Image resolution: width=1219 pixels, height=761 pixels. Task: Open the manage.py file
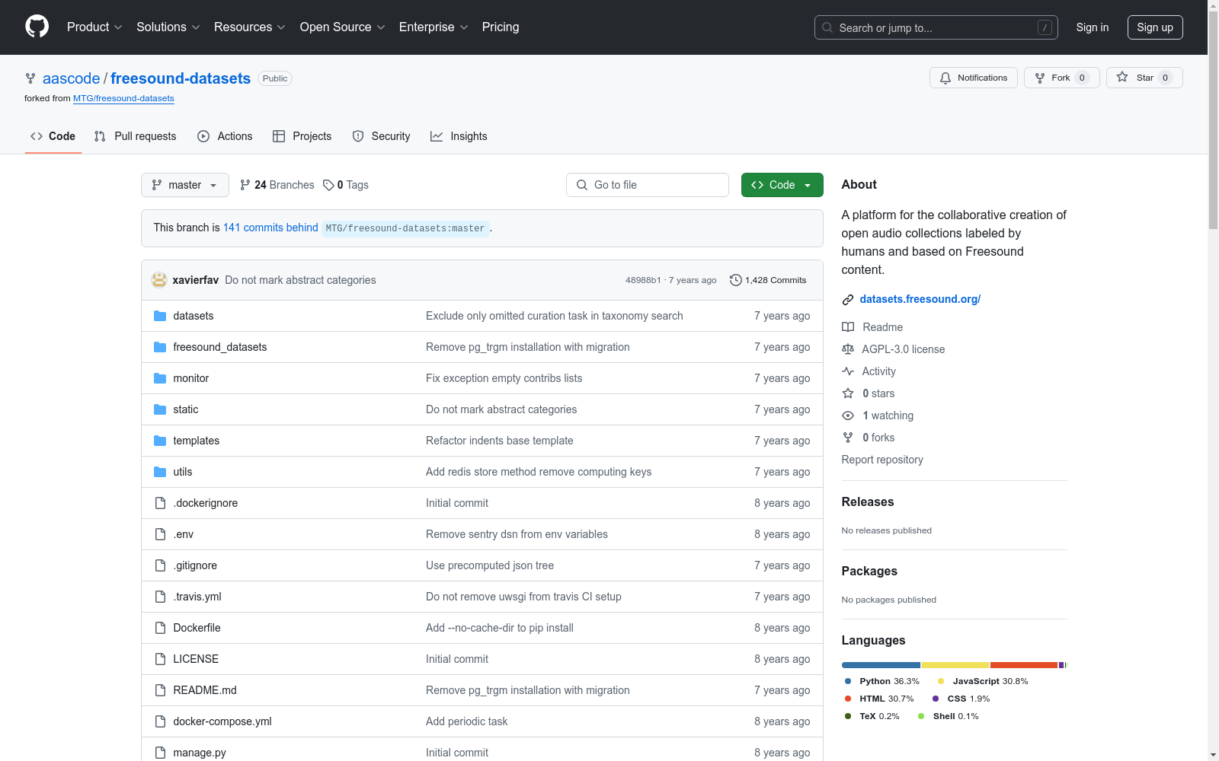click(x=200, y=753)
